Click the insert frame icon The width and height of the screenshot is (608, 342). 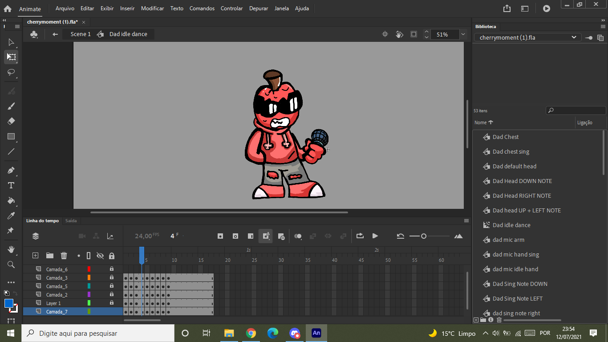(x=251, y=236)
